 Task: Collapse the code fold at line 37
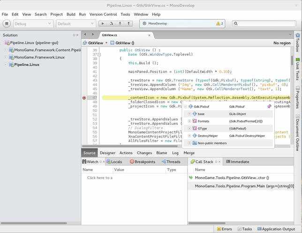coord(99,54)
